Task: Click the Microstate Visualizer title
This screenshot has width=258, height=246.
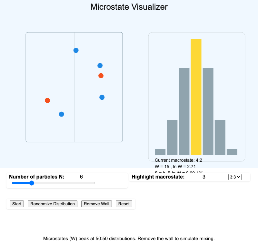Action: (x=129, y=7)
